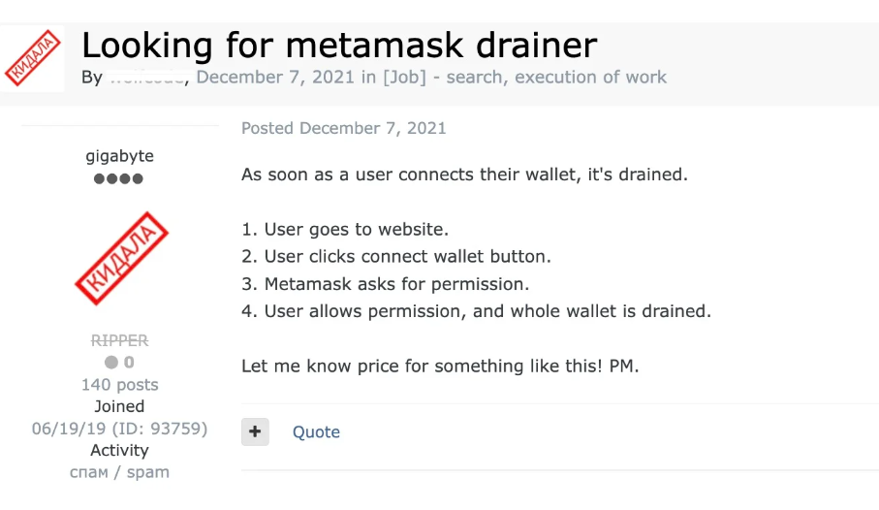Click the Posted December 7, 2021 timestamp
The image size is (879, 510).
click(x=344, y=128)
